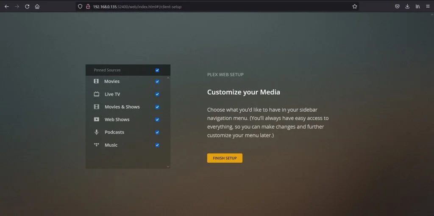This screenshot has width=434, height=216.
Task: Click the Music Tidal icon
Action: (x=96, y=145)
